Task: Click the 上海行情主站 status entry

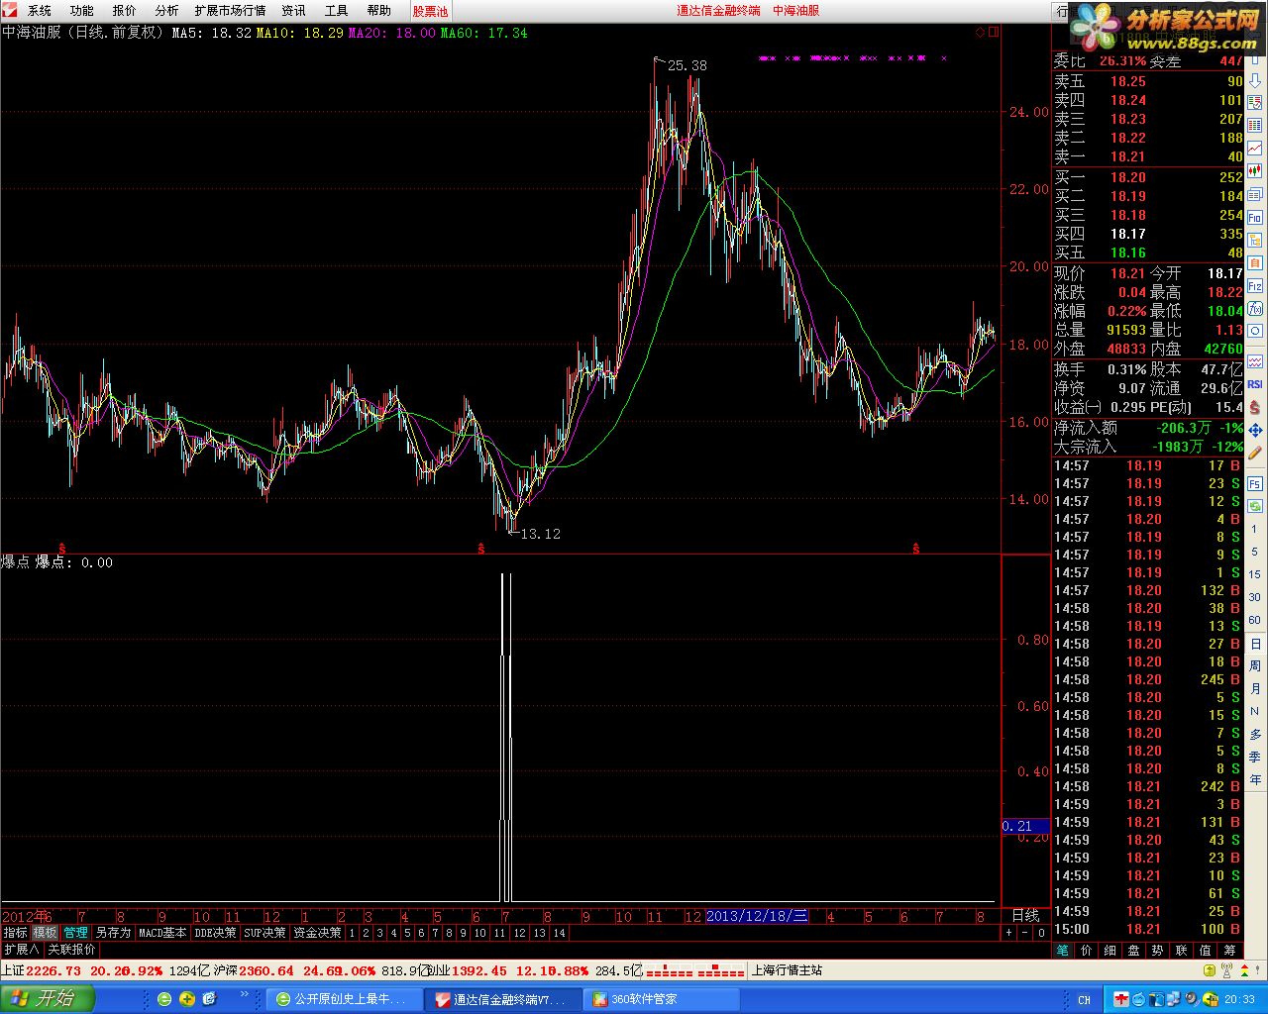Action: (x=788, y=970)
